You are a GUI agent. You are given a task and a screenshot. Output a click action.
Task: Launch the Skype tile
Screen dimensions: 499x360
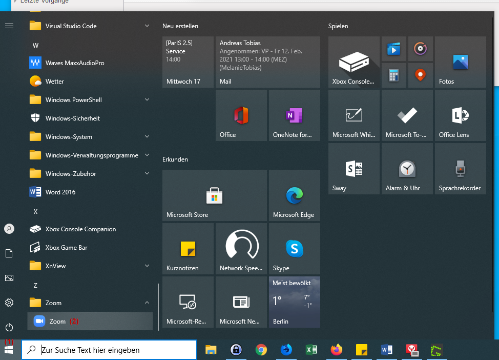[294, 249]
